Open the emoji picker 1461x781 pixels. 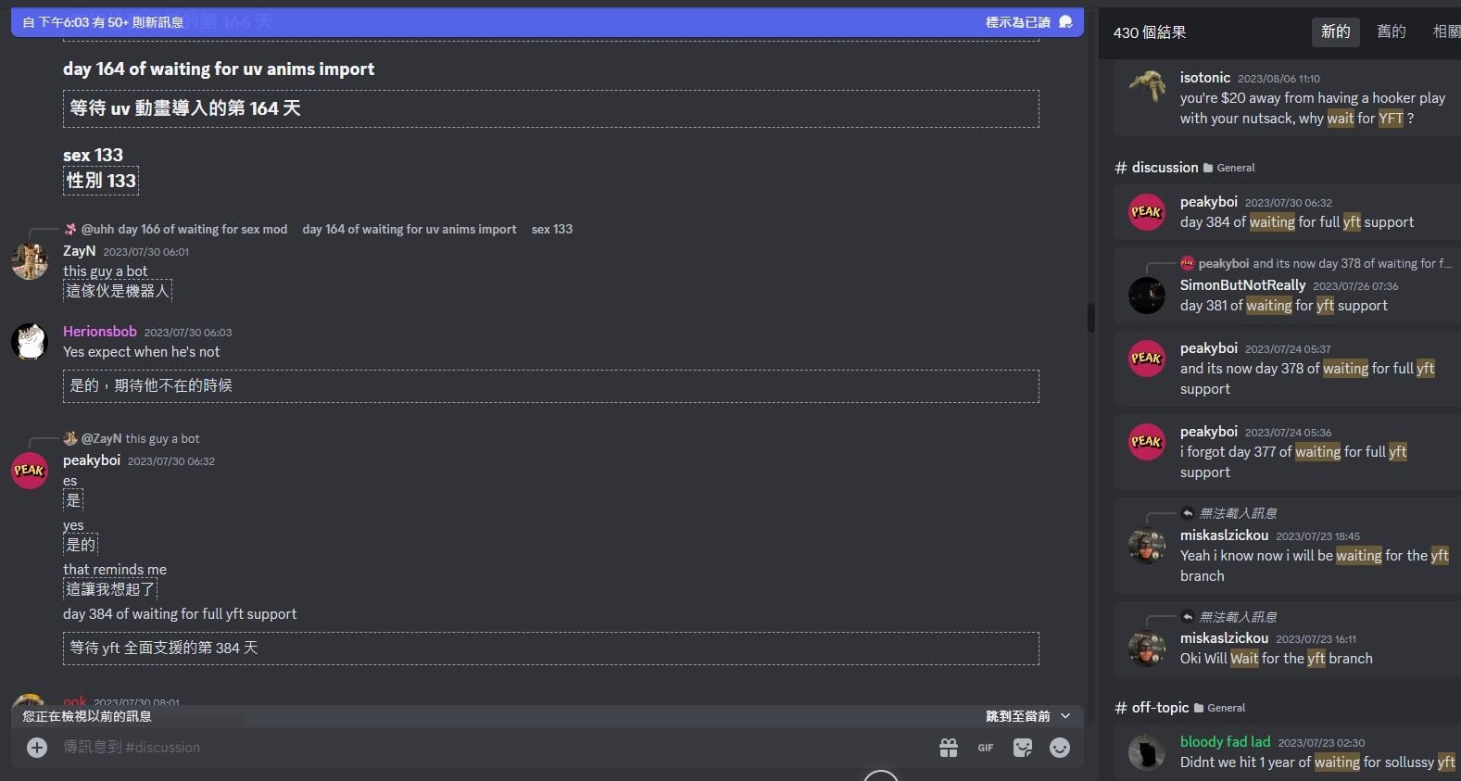(x=1060, y=748)
